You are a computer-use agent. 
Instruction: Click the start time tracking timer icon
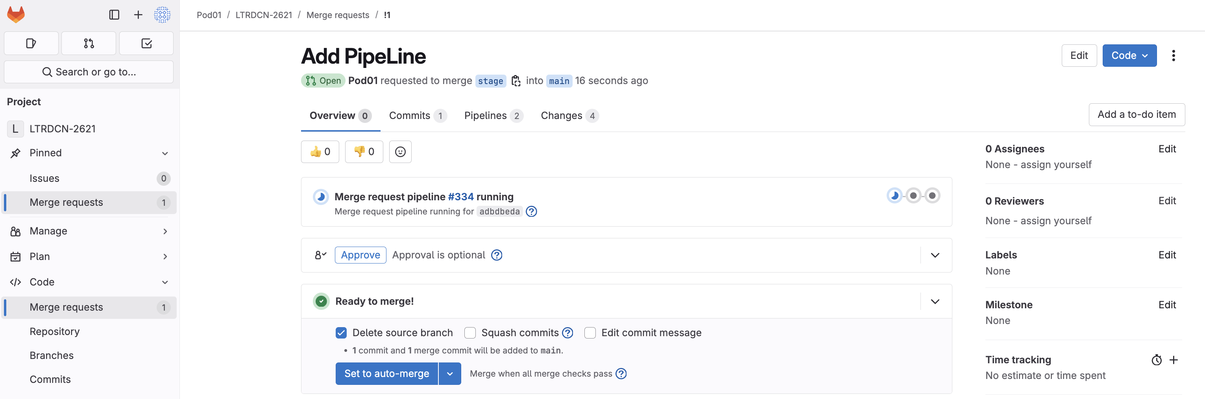click(1156, 360)
